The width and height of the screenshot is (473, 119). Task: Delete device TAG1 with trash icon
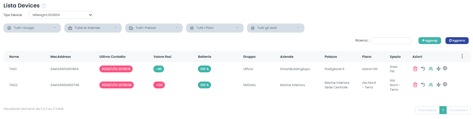415,69
